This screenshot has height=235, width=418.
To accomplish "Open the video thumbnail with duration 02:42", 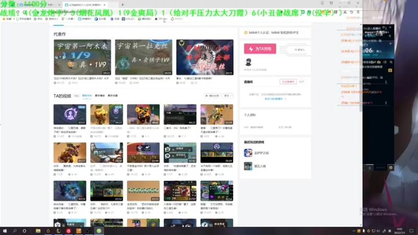I will tap(180, 152).
